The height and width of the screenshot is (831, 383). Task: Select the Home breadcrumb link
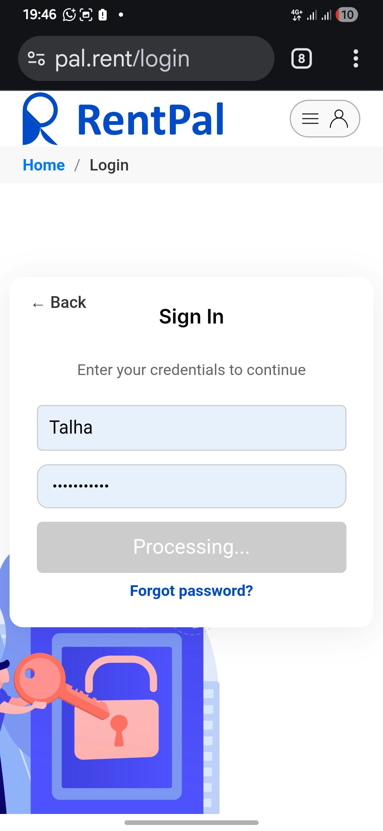click(x=43, y=165)
